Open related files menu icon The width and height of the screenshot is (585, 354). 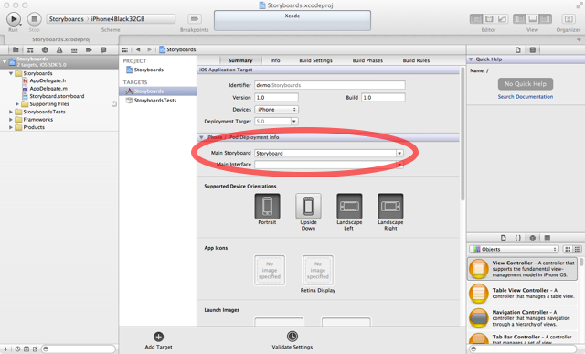pyautogui.click(x=125, y=49)
